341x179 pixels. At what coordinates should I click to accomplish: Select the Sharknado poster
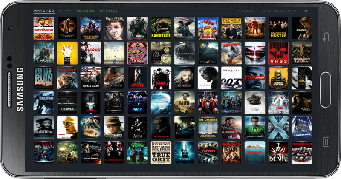coord(231,53)
